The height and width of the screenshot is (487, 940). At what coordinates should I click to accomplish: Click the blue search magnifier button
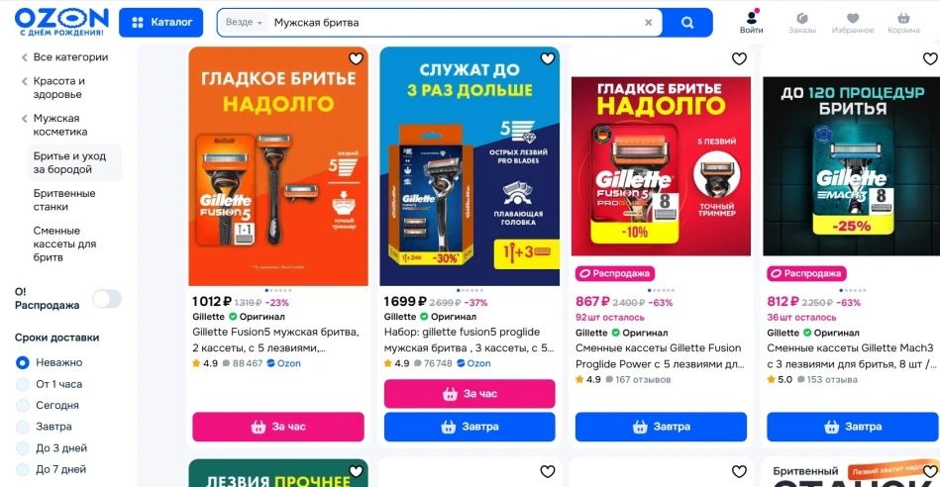point(687,23)
